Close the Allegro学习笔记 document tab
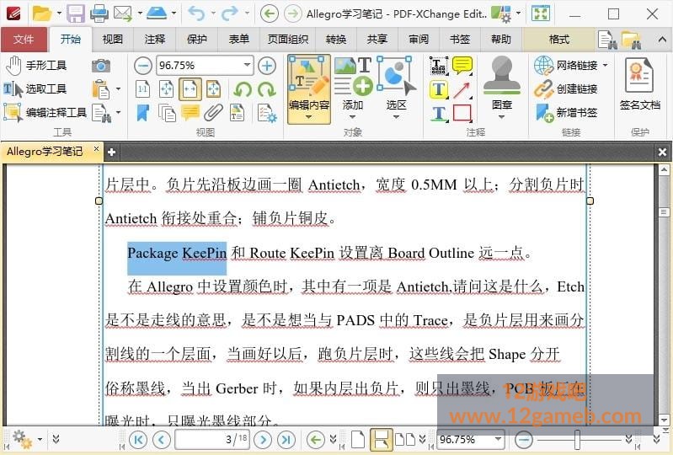 [97, 148]
